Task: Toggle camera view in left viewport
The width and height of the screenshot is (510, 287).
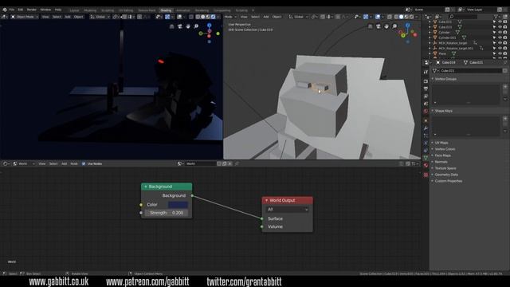Action: [x=180, y=26]
